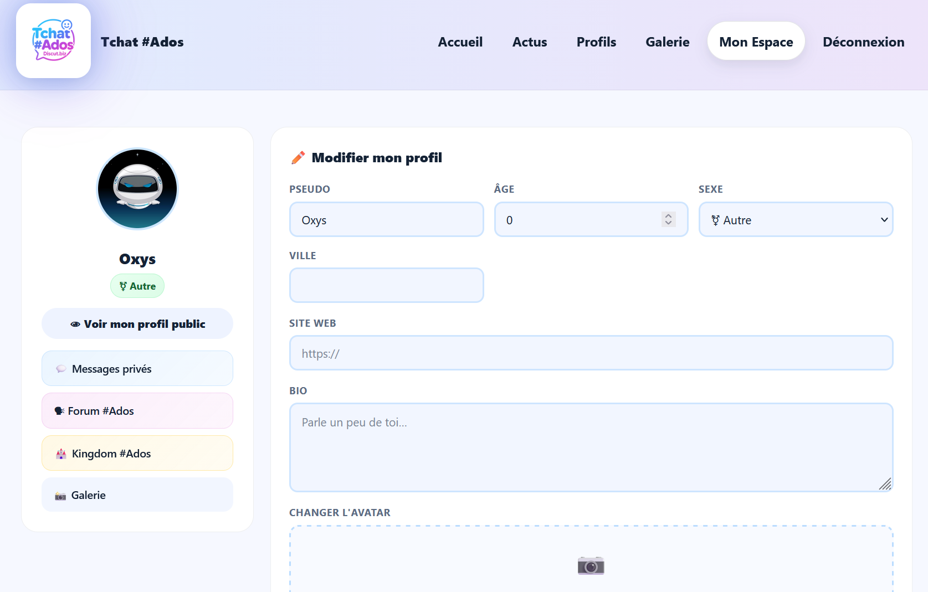Click the Modifier mon profil heading
928x592 pixels.
(377, 158)
